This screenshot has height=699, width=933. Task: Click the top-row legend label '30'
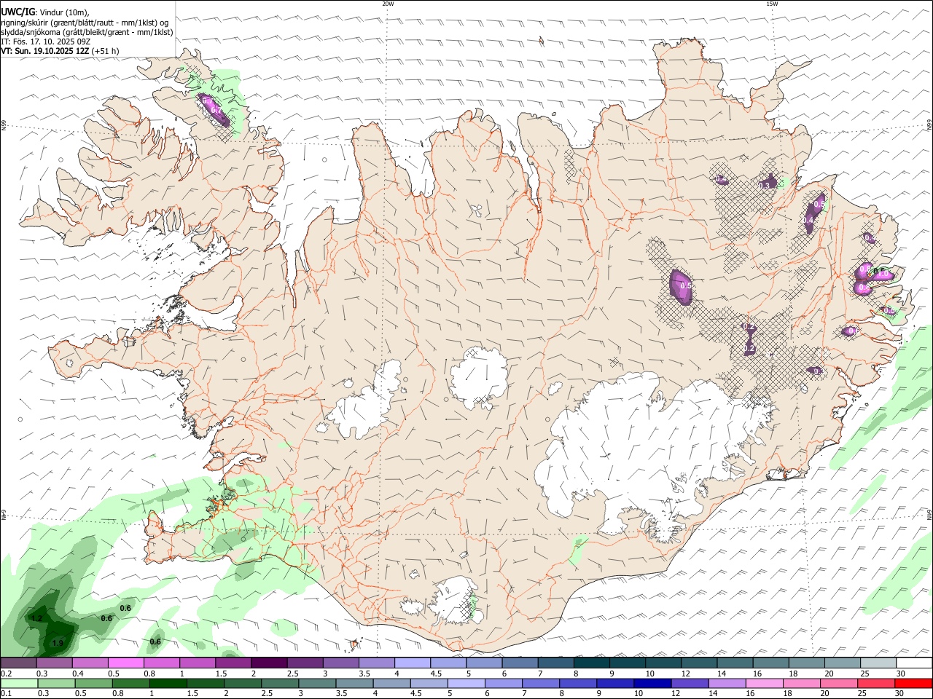pos(900,674)
